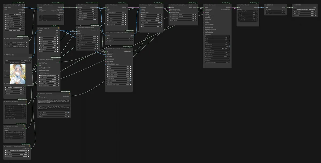This screenshot has width=321, height=163.
Task: Increase fps arrow in video creation node
Action: point(285,11)
